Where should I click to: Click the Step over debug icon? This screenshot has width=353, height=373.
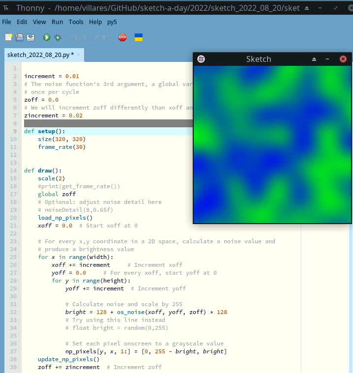point(74,37)
